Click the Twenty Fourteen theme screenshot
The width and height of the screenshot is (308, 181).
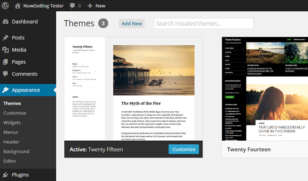click(x=265, y=89)
